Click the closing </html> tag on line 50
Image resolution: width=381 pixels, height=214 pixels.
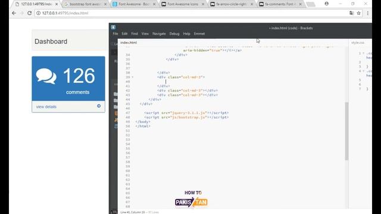[143, 126]
